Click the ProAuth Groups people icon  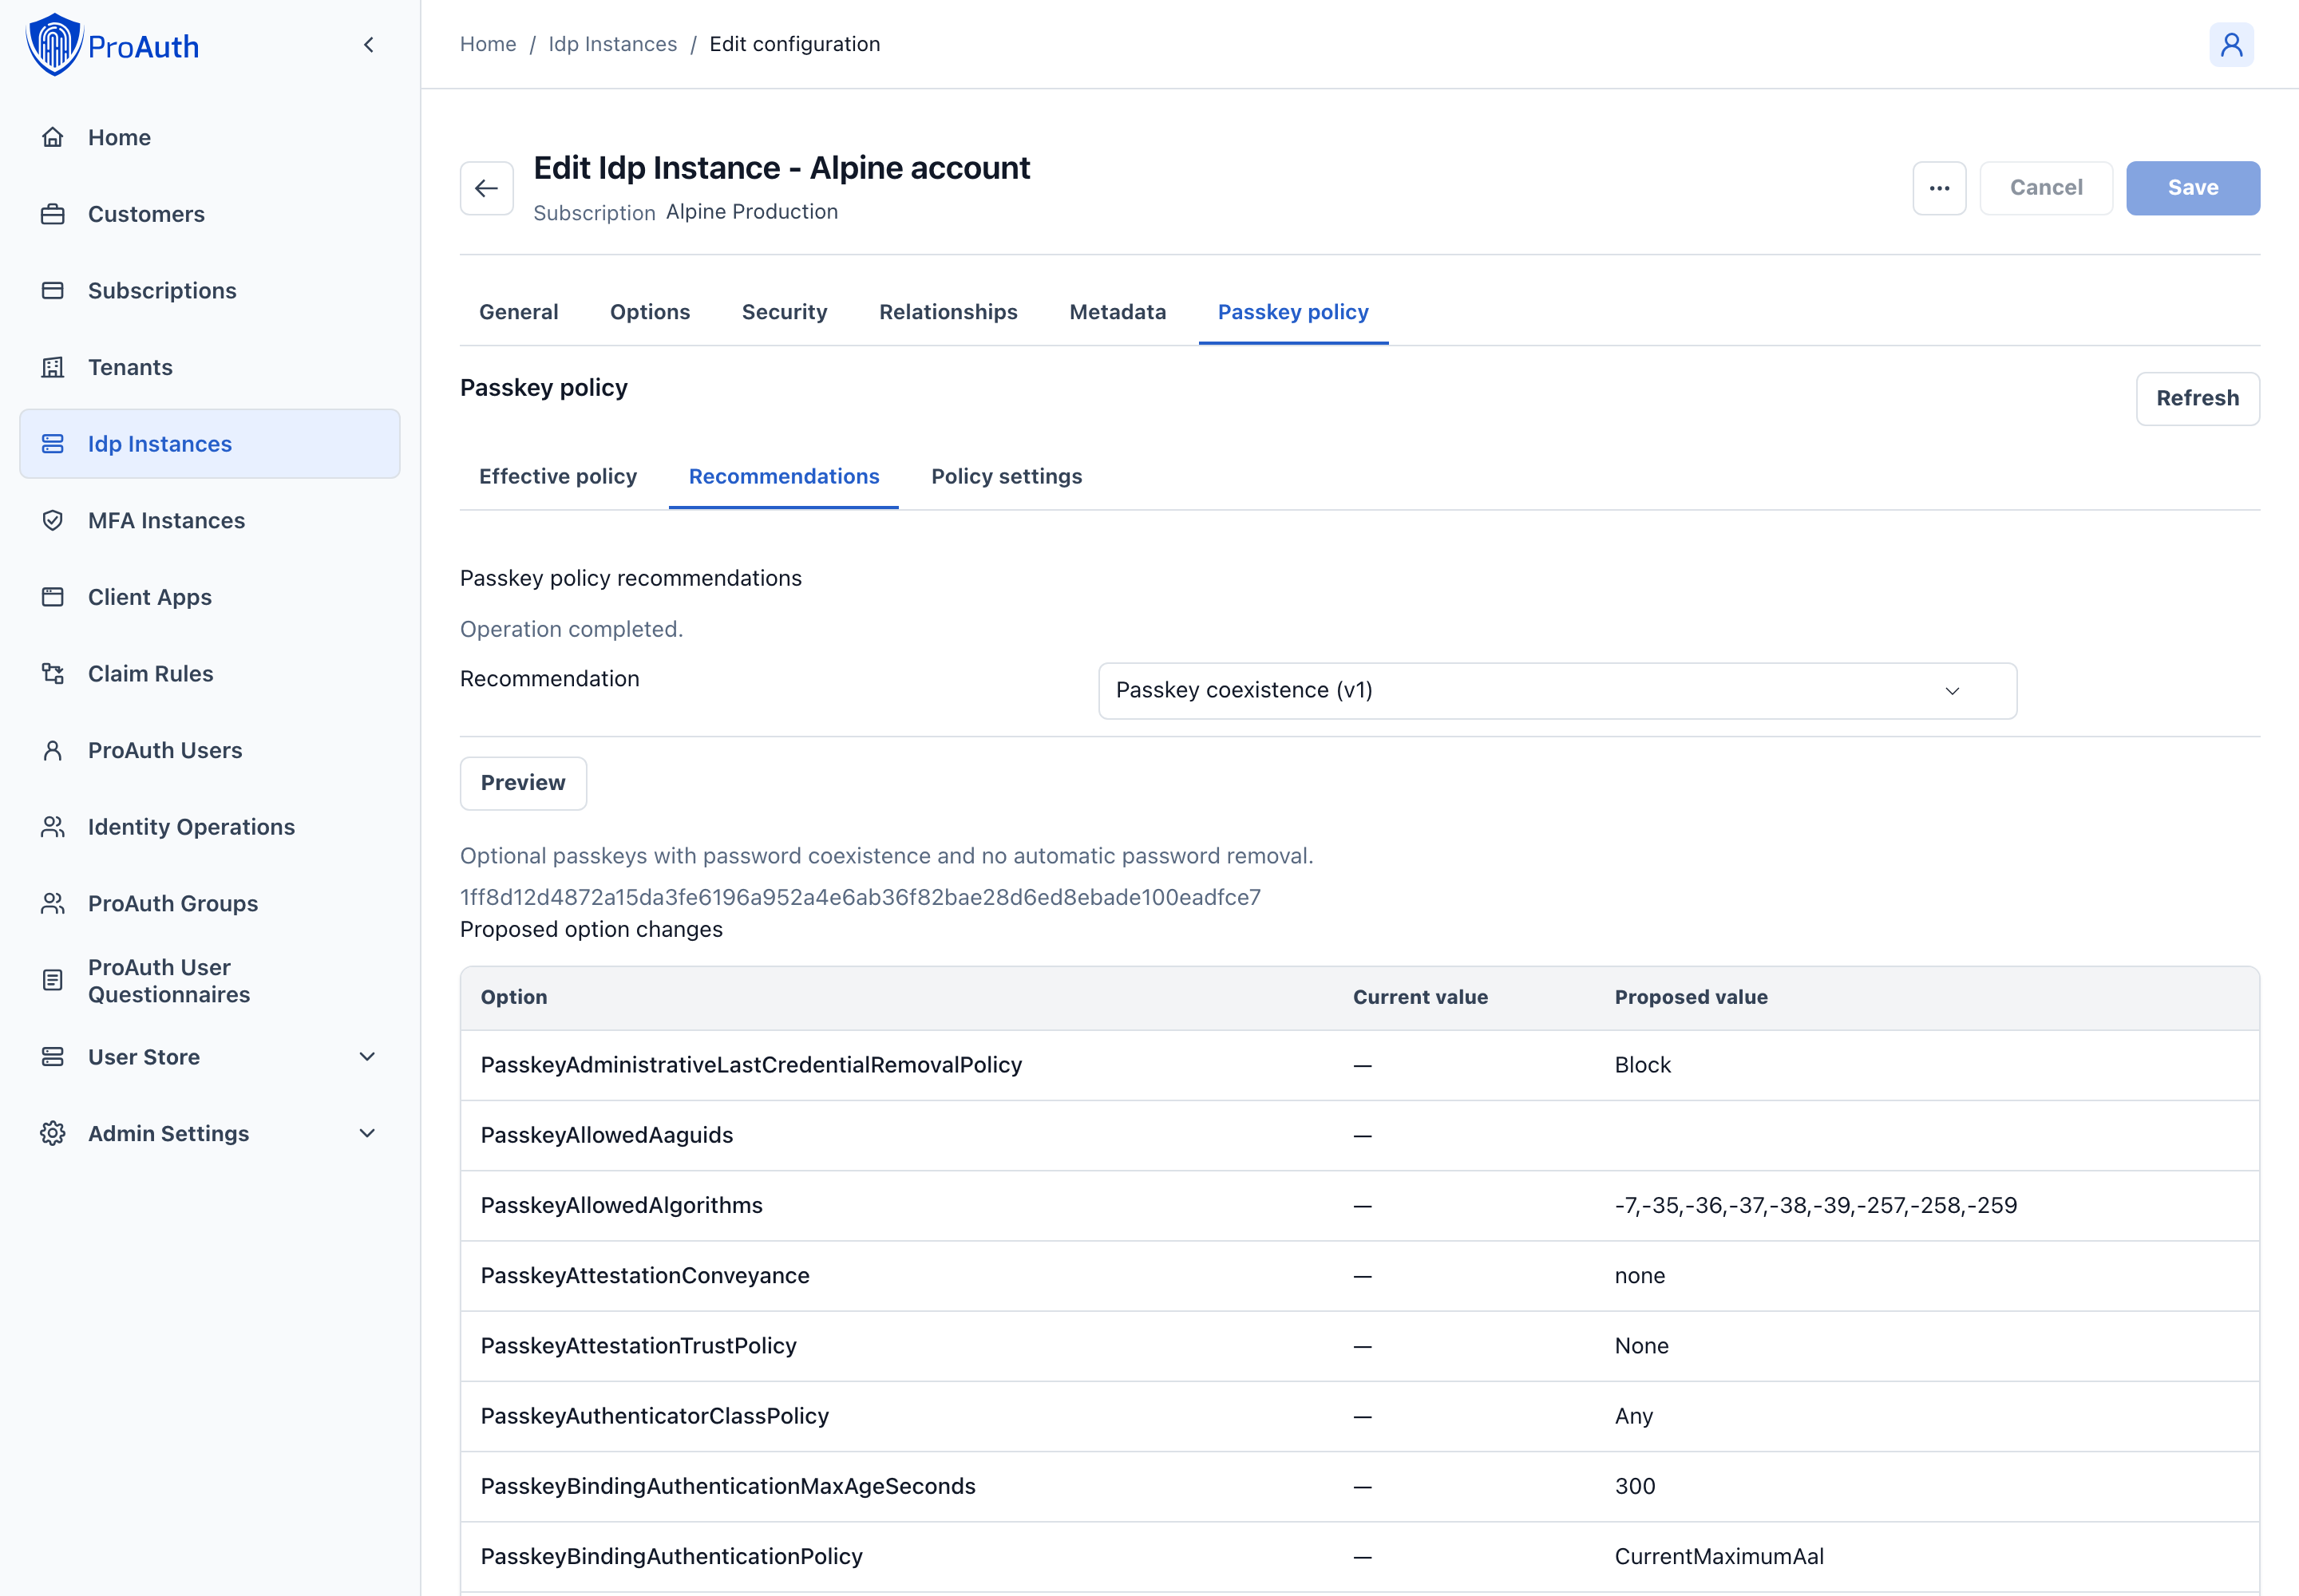(53, 904)
